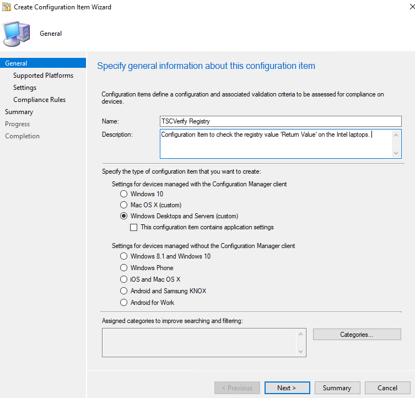Open the Compliance Rules step
The height and width of the screenshot is (398, 415).
[39, 100]
